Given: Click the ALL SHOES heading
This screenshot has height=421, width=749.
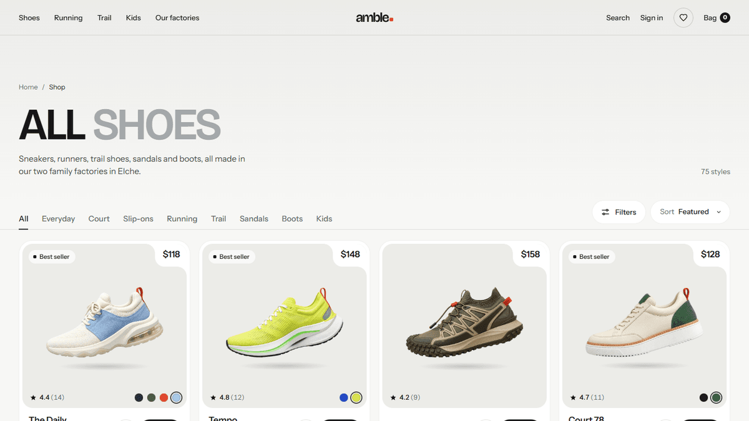Looking at the screenshot, I should tap(120, 125).
